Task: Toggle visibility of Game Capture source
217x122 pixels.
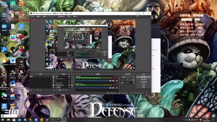Action: 69,87
